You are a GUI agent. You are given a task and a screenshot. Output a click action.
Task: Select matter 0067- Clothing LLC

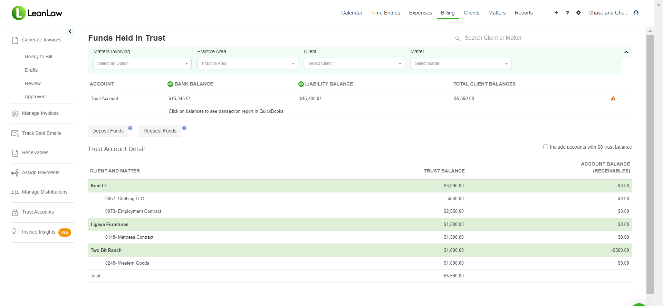pyautogui.click(x=360, y=199)
